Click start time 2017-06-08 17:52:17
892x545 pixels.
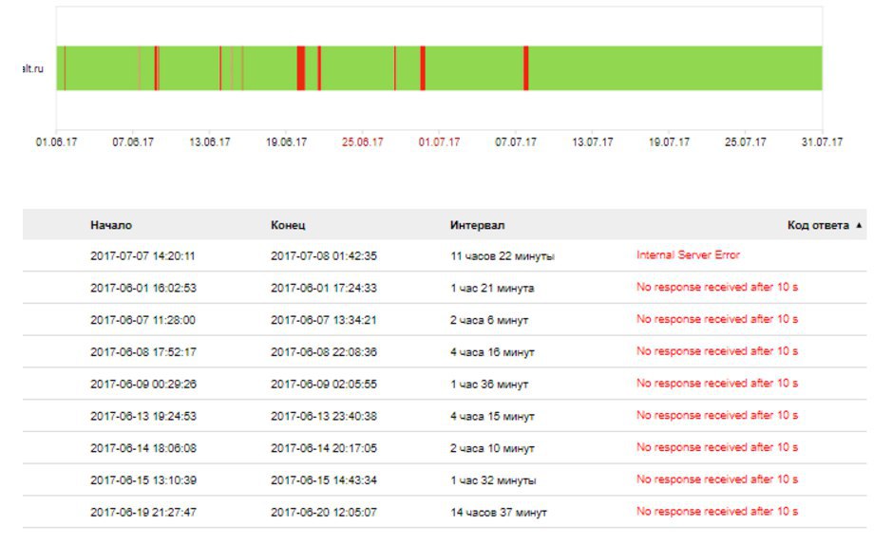tap(143, 351)
